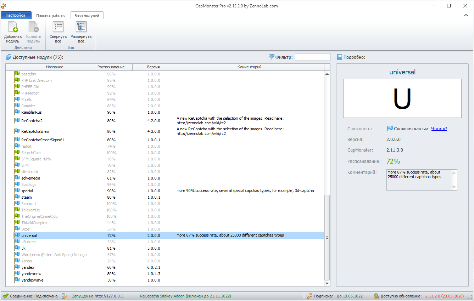Image resolution: width=474 pixels, height=301 pixels.
Task: Switch to the Процесс работы tab
Action: click(x=51, y=16)
